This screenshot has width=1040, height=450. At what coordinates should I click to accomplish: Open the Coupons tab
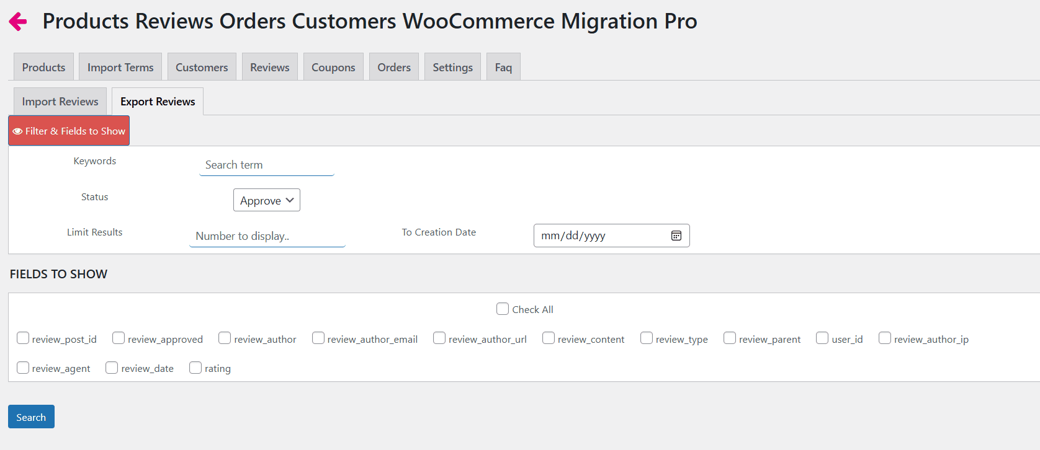(x=333, y=67)
